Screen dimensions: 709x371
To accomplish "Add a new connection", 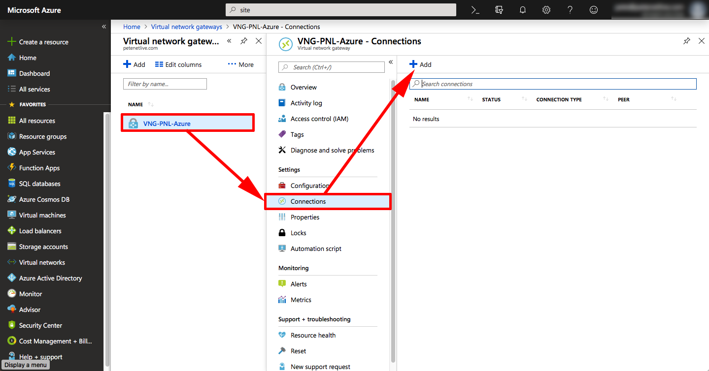I will [420, 64].
